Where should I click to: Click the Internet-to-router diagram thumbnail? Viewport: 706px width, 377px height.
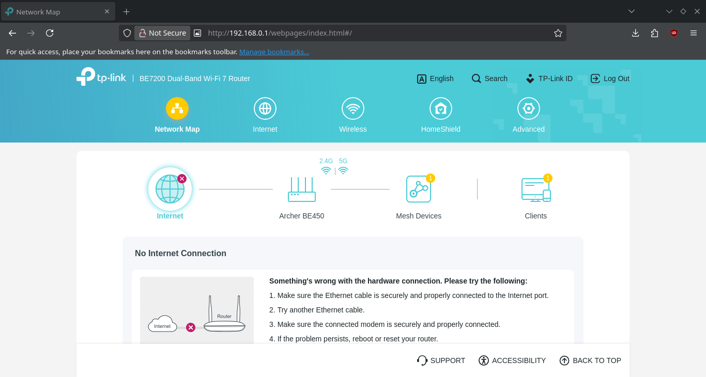coord(197,310)
